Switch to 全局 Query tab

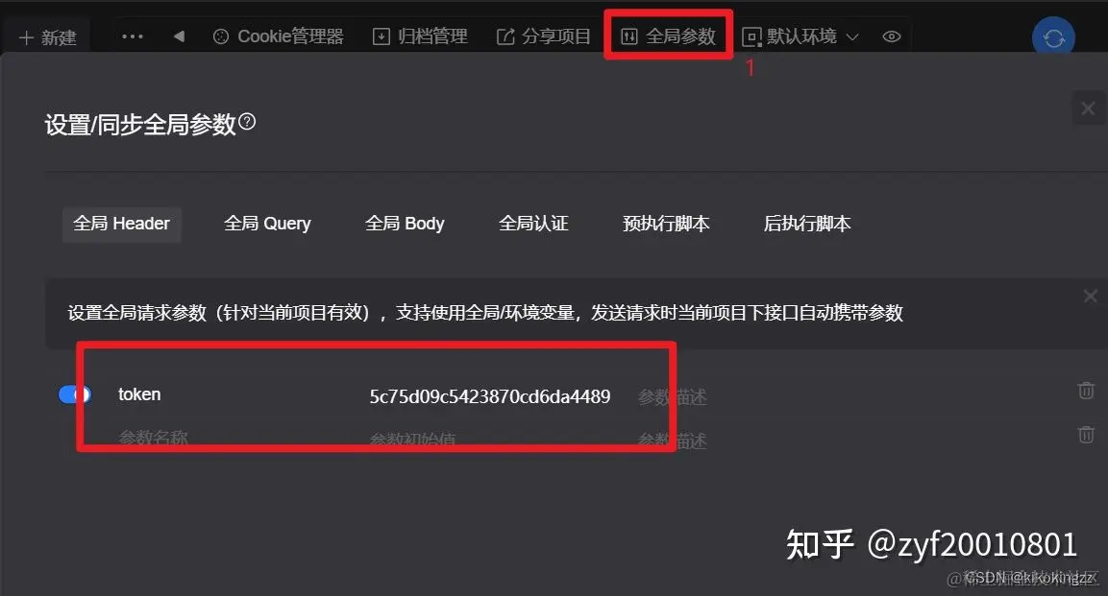(x=267, y=224)
